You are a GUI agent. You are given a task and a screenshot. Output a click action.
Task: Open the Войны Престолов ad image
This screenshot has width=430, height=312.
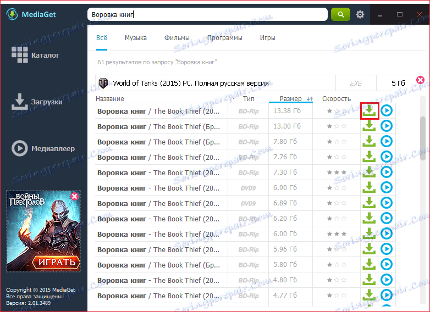[43, 231]
